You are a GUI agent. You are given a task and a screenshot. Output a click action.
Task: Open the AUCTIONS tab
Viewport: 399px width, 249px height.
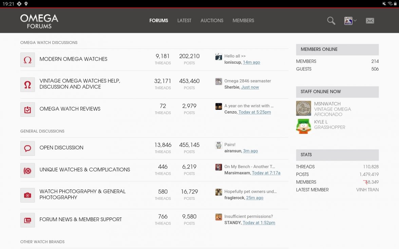(x=212, y=21)
